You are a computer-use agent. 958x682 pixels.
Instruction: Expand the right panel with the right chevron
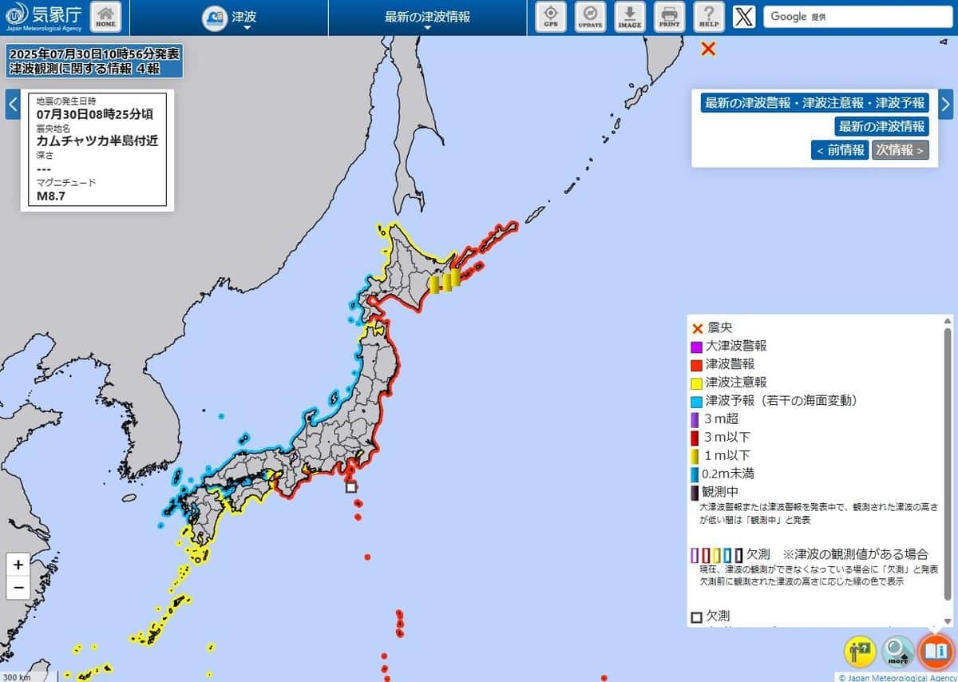click(x=945, y=103)
